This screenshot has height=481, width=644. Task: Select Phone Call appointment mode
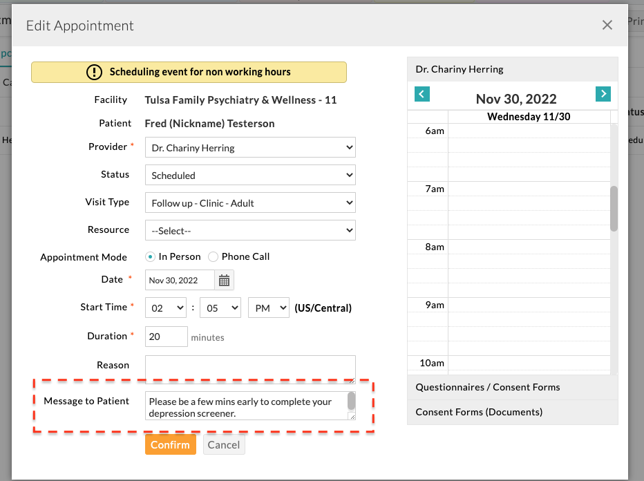click(214, 256)
